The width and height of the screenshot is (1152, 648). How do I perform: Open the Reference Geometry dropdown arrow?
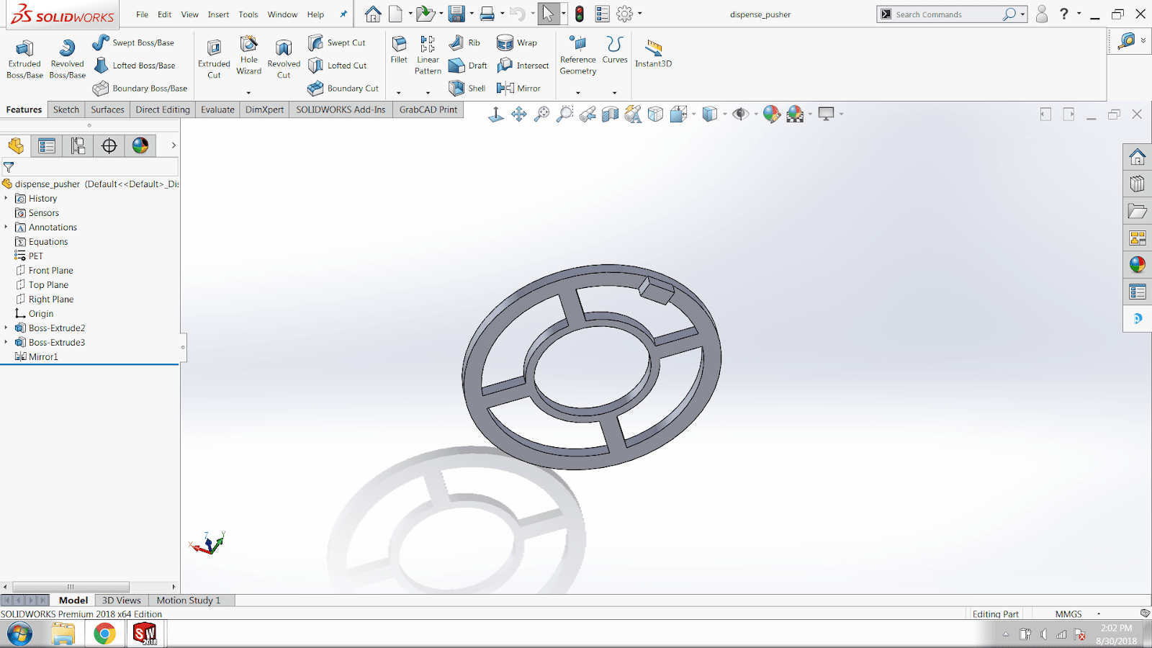click(x=577, y=93)
